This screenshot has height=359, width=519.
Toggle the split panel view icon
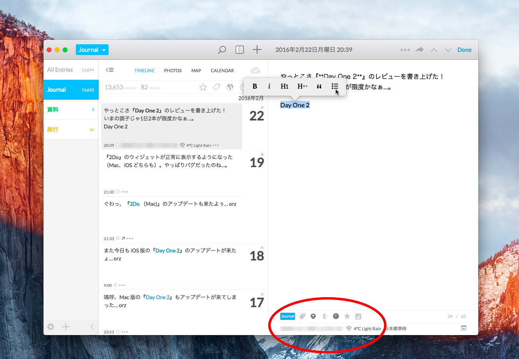click(240, 50)
